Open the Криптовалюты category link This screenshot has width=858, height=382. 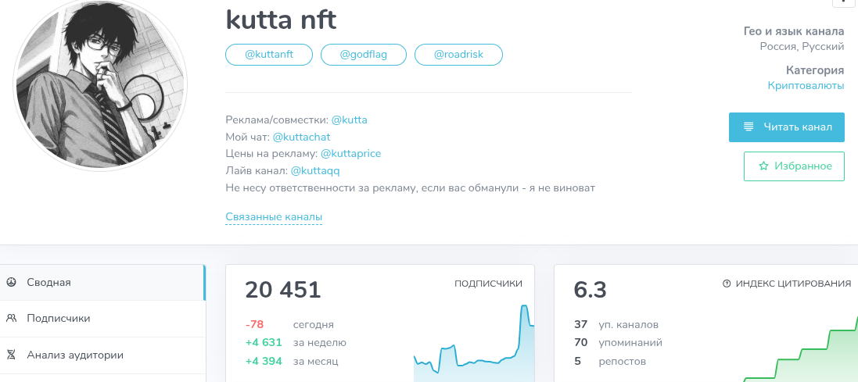[x=806, y=85]
